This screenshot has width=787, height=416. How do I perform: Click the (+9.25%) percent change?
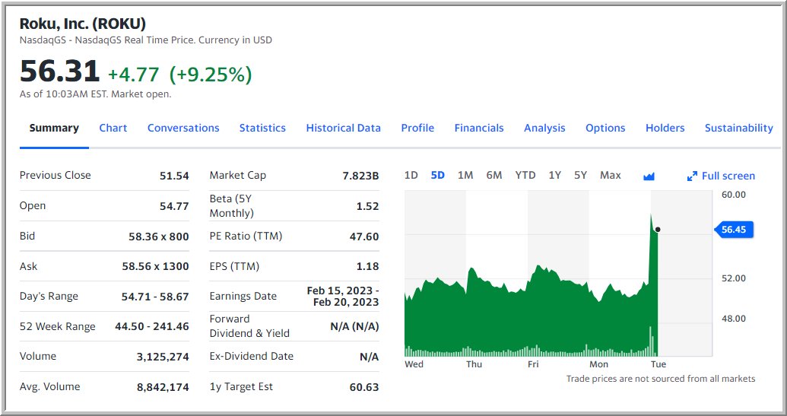pyautogui.click(x=211, y=75)
